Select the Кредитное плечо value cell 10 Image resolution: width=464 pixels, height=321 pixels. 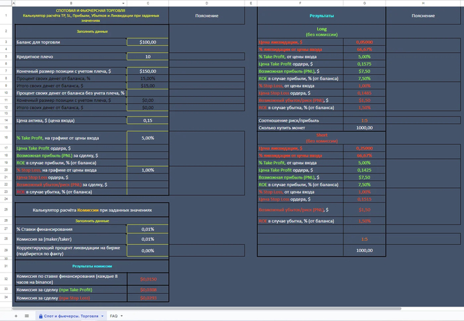point(148,57)
